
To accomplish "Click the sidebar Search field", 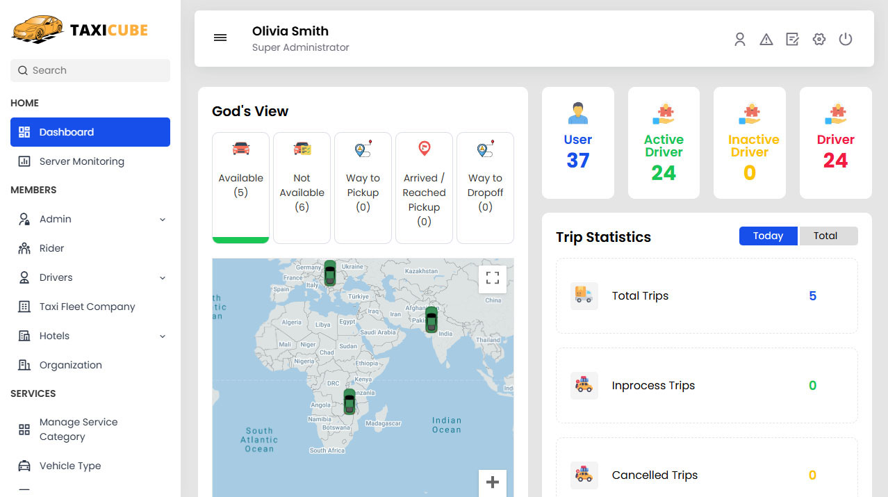I will tap(90, 70).
